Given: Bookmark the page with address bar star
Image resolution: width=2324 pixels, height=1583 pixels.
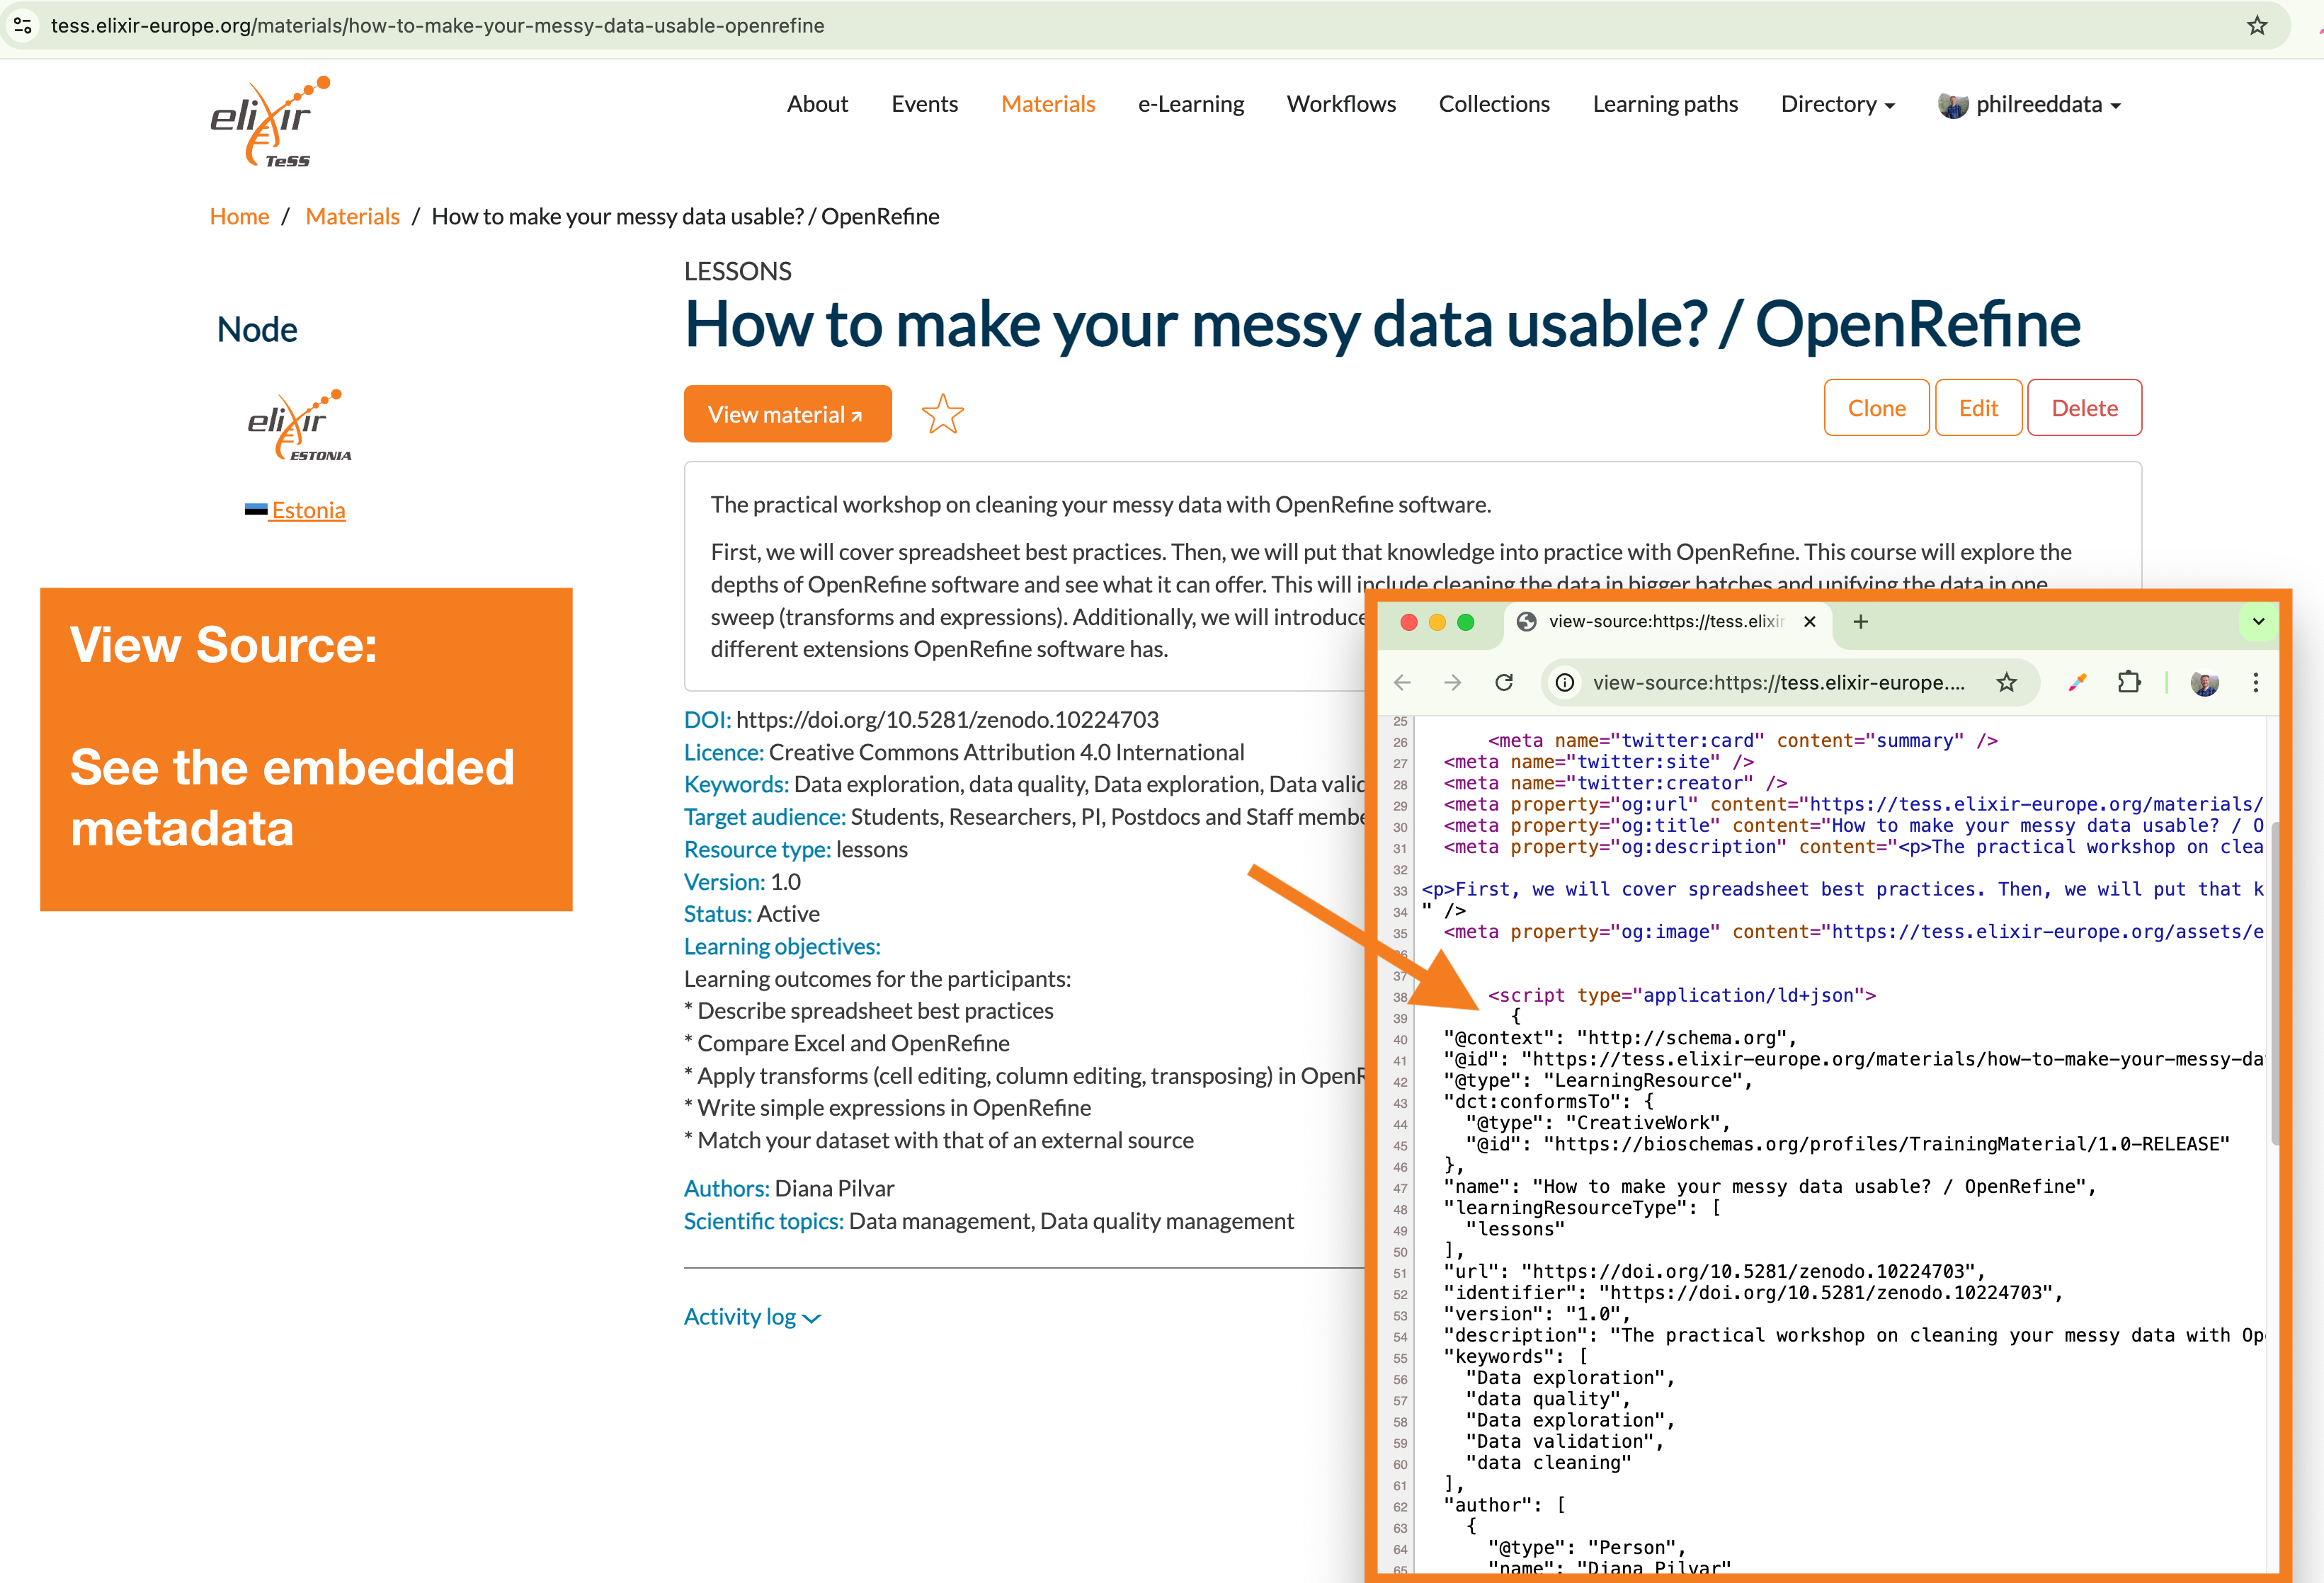Looking at the screenshot, I should click(x=2257, y=25).
